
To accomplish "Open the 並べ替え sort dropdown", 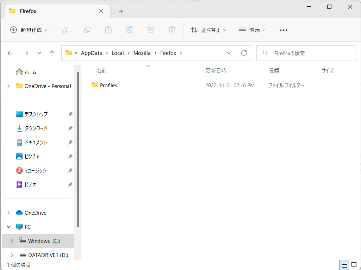I will (x=208, y=30).
